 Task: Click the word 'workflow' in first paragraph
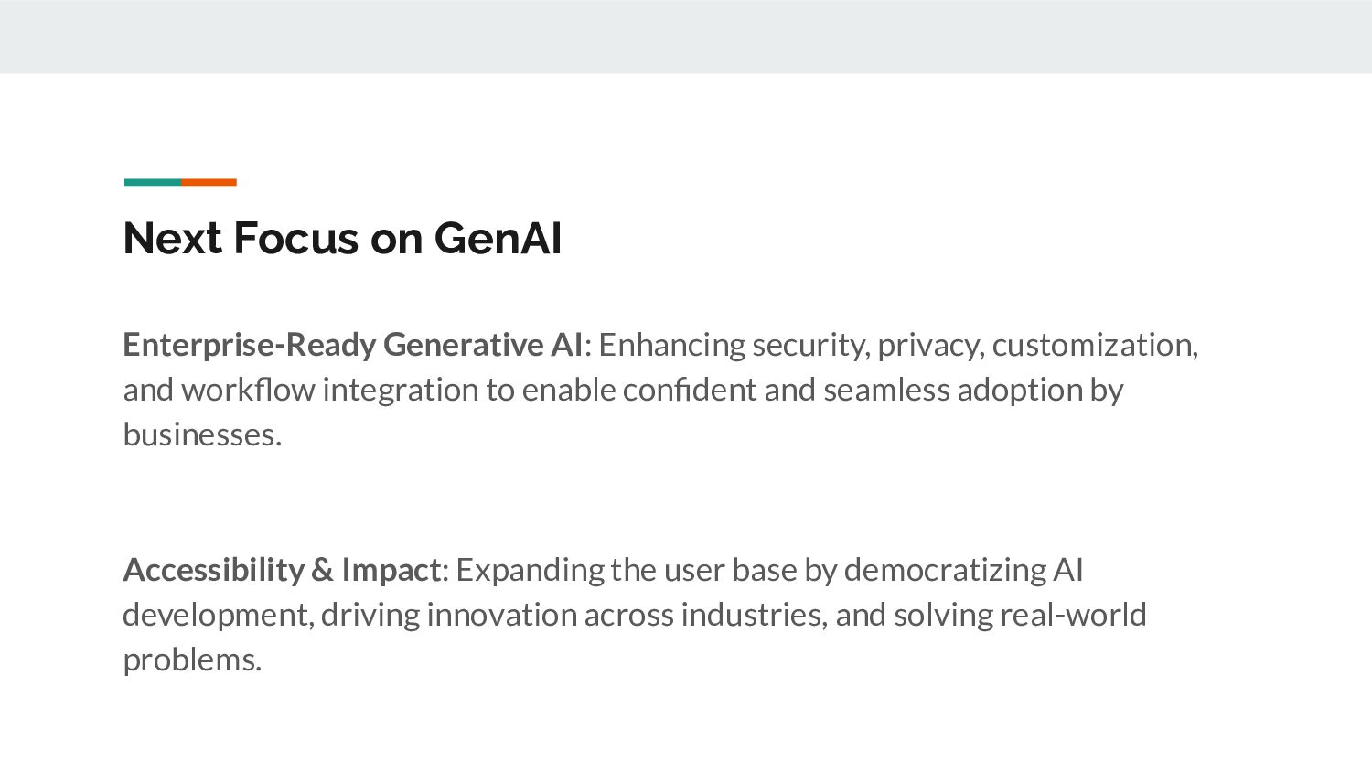coord(248,390)
